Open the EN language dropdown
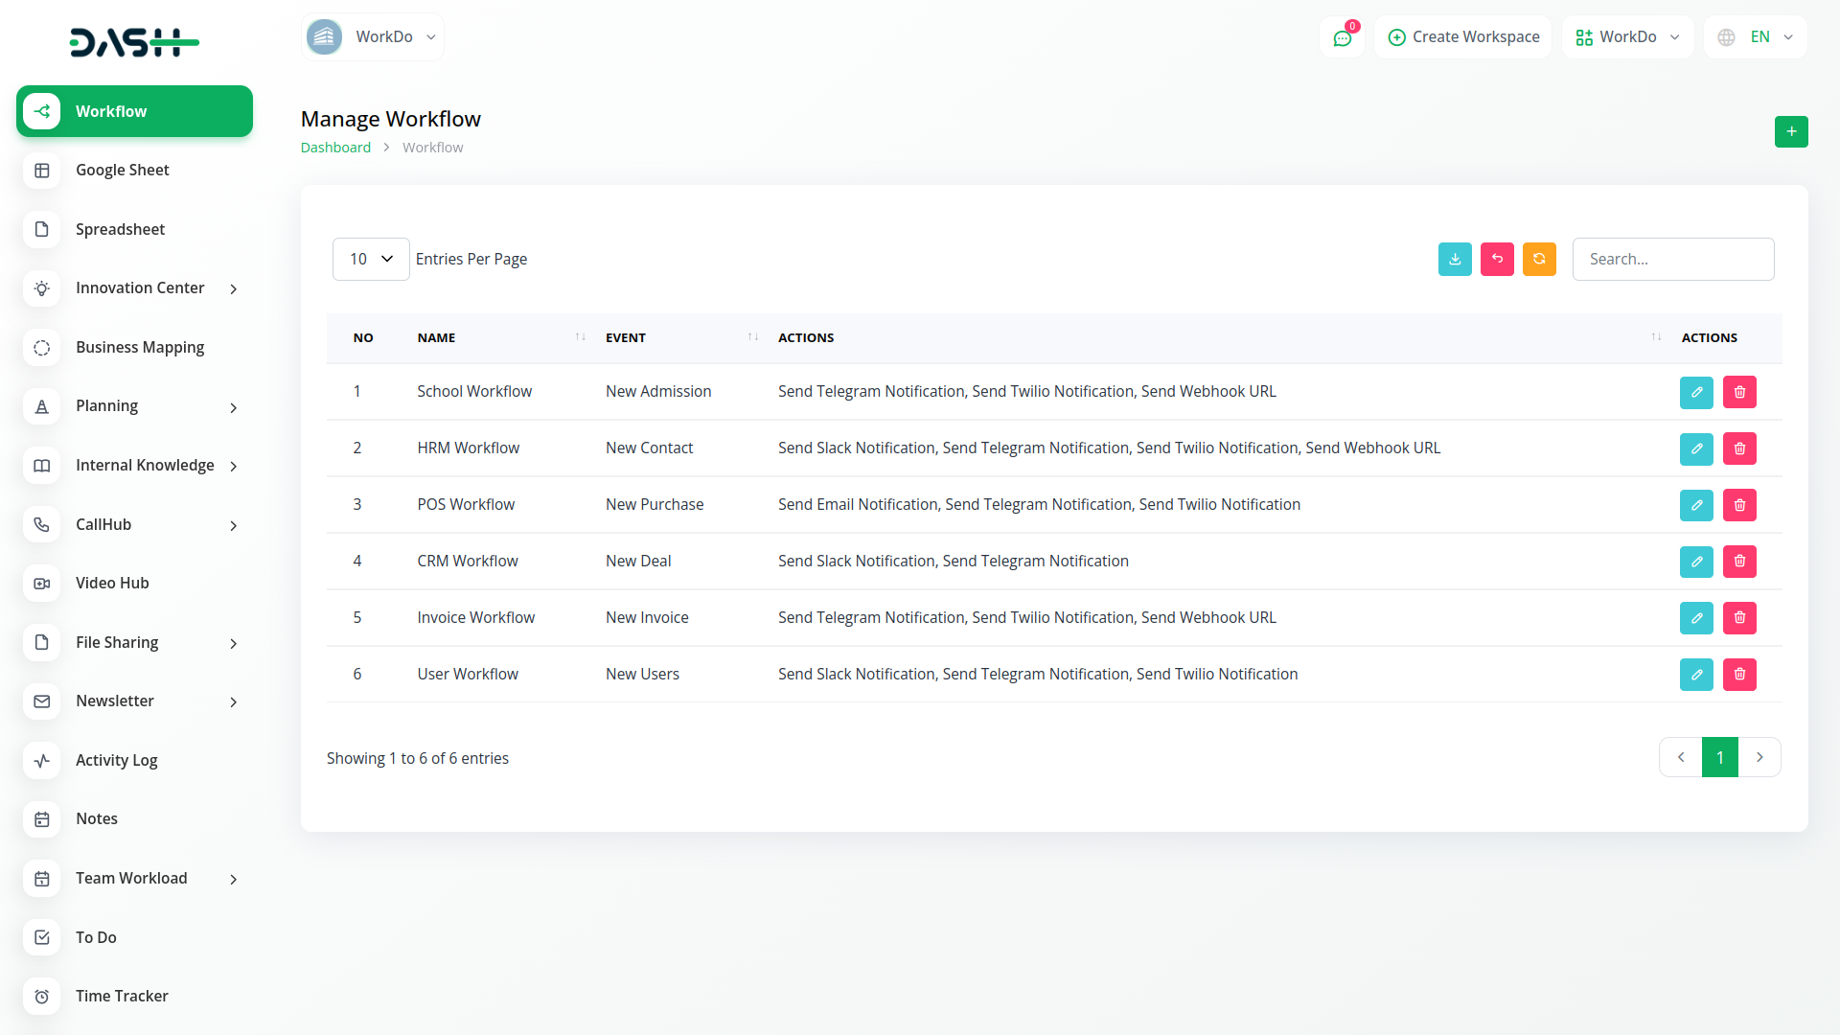The image size is (1840, 1035). pyautogui.click(x=1756, y=37)
